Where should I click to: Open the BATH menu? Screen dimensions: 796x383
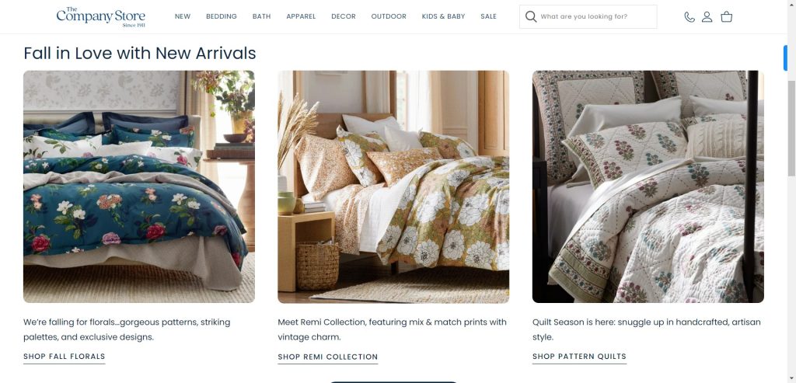coord(261,16)
